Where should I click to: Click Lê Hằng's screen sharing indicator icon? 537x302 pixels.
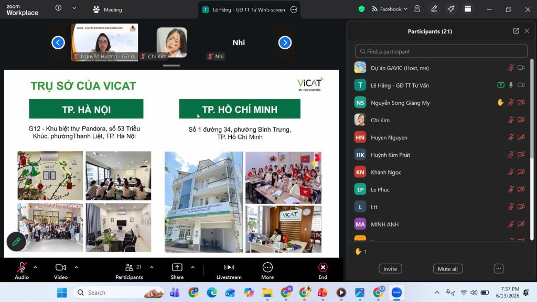pos(501,85)
